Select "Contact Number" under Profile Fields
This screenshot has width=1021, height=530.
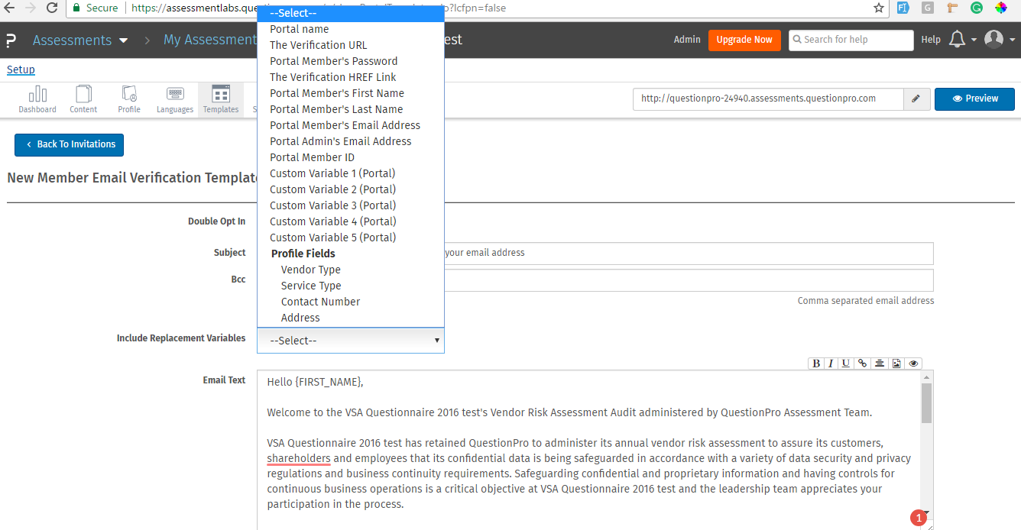(320, 302)
